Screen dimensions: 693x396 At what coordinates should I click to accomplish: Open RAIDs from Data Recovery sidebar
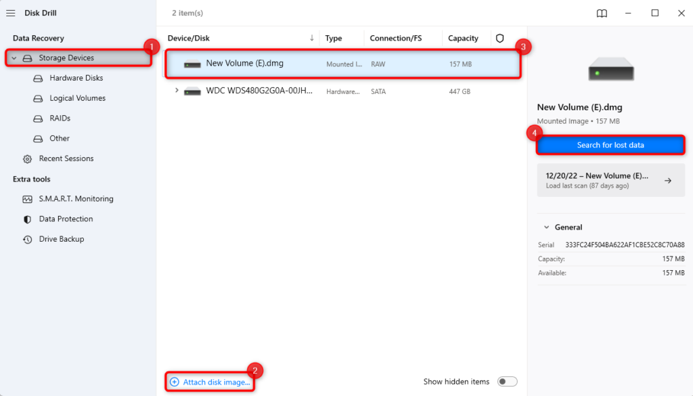pyautogui.click(x=59, y=118)
